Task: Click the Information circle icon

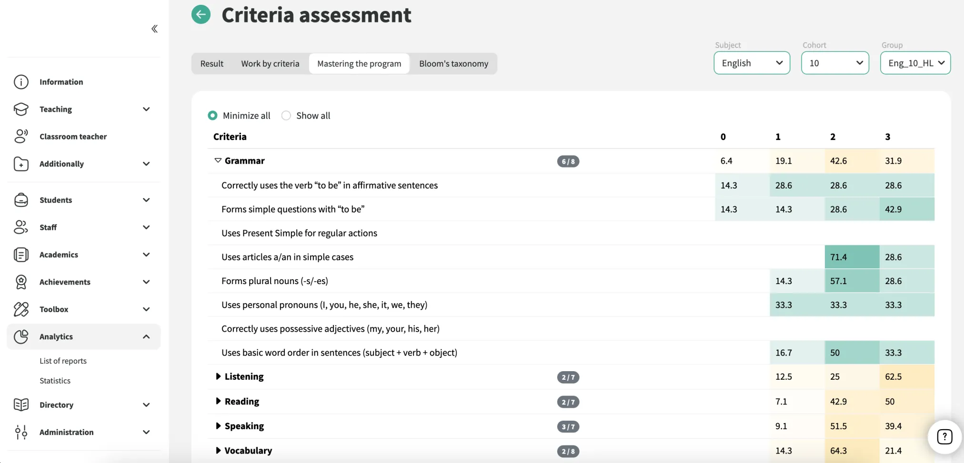Action: tap(21, 82)
